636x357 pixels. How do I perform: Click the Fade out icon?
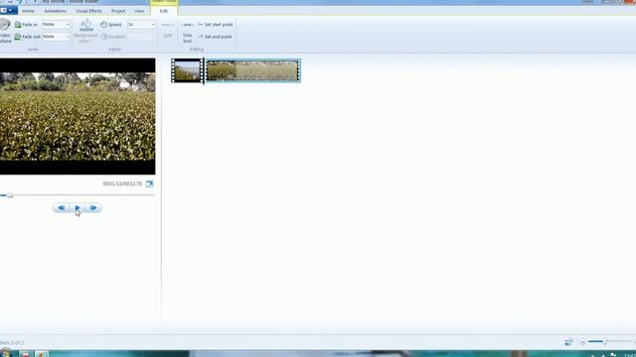[x=18, y=37]
